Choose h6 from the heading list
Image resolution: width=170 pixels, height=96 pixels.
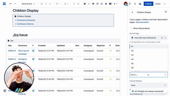tap(149, 68)
